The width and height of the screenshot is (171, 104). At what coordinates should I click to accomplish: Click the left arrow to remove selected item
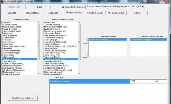85,55
